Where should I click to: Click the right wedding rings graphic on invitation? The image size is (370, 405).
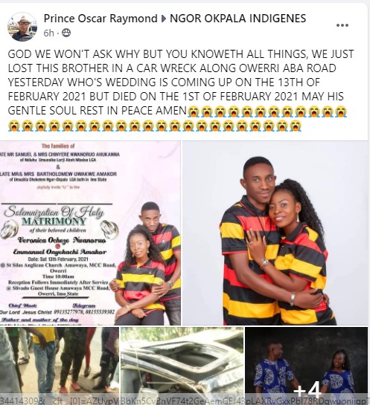click(109, 228)
